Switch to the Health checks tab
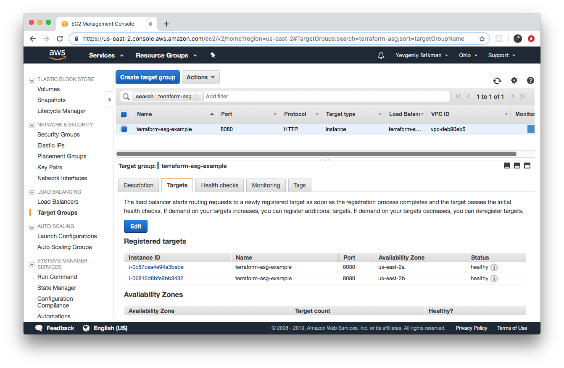This screenshot has width=564, height=368. pyautogui.click(x=219, y=185)
